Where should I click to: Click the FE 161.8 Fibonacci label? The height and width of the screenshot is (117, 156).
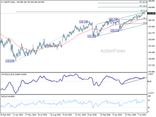tap(143, 2)
